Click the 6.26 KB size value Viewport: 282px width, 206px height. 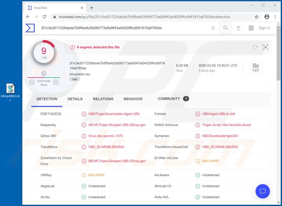pyautogui.click(x=182, y=65)
